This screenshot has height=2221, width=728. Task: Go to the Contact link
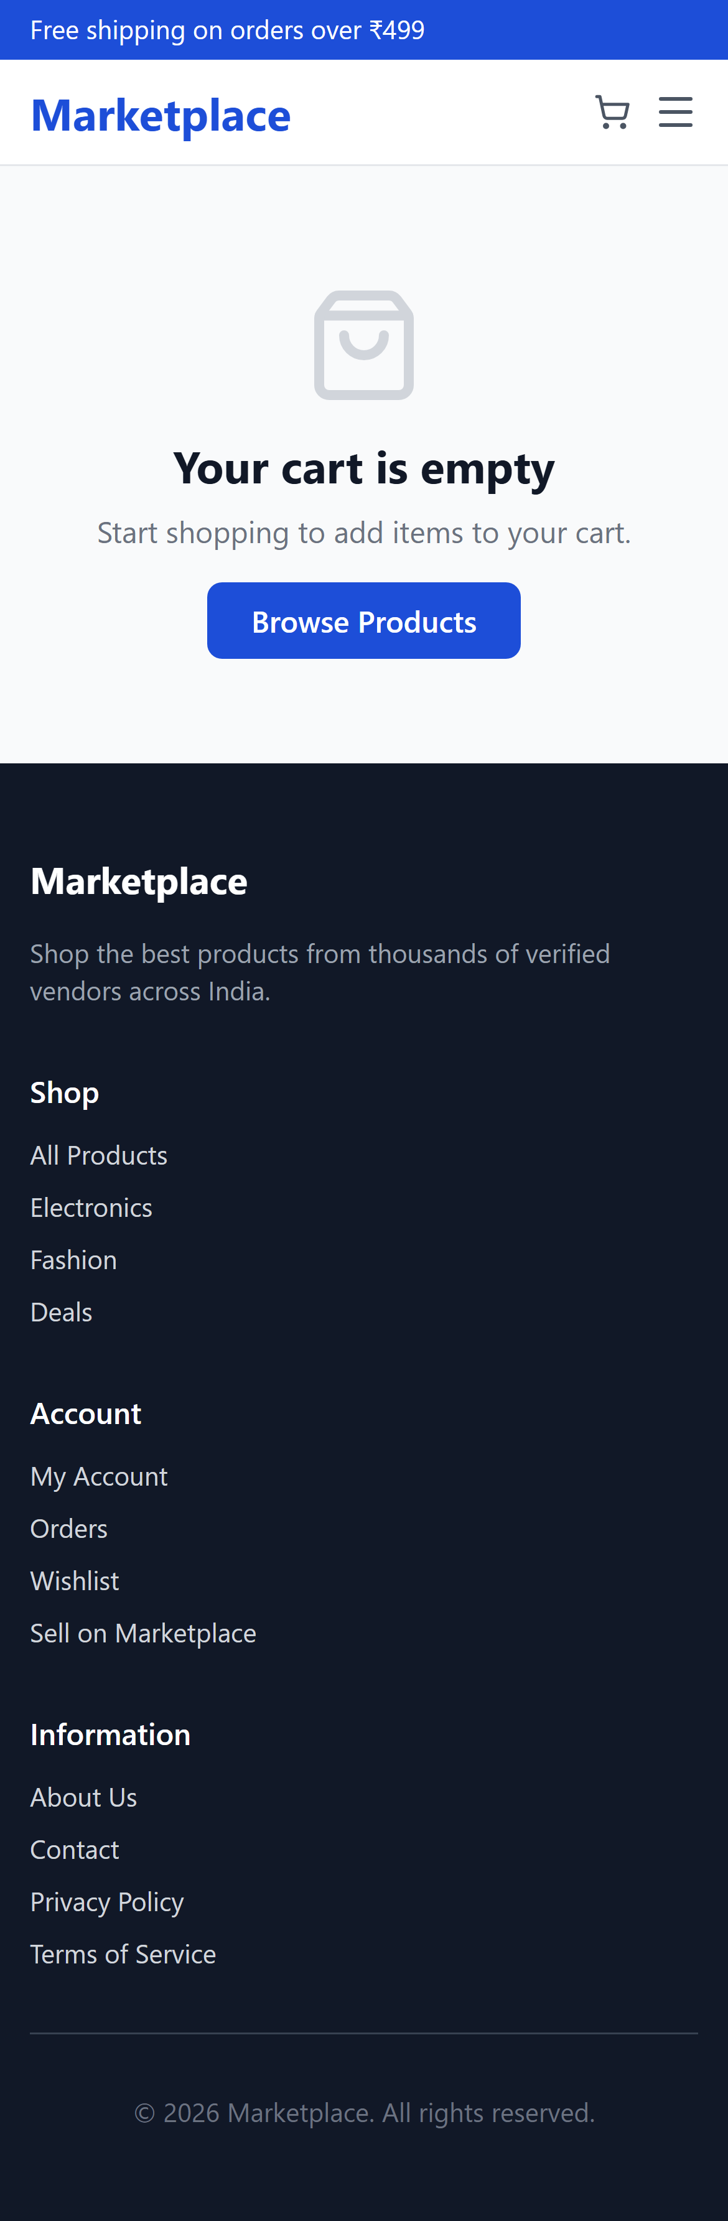click(x=74, y=1850)
